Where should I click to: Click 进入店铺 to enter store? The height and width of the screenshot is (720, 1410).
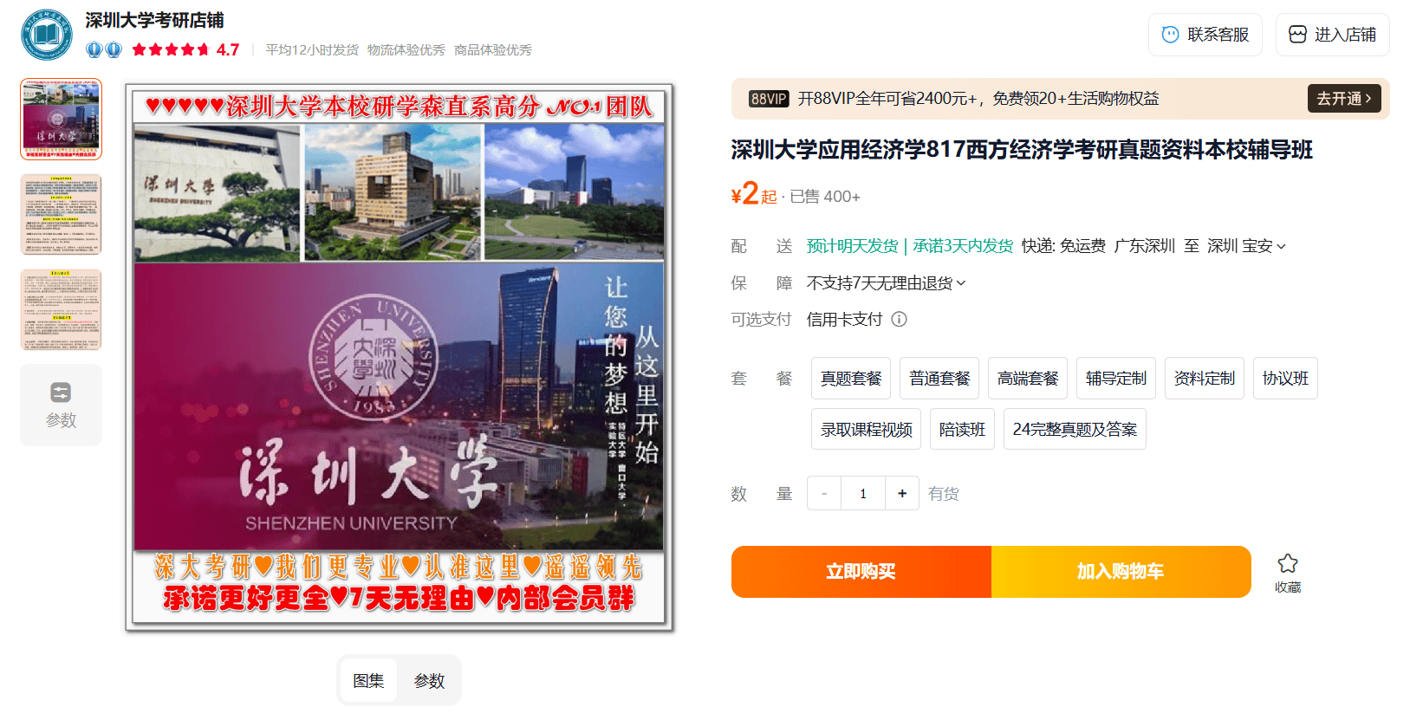coord(1333,35)
